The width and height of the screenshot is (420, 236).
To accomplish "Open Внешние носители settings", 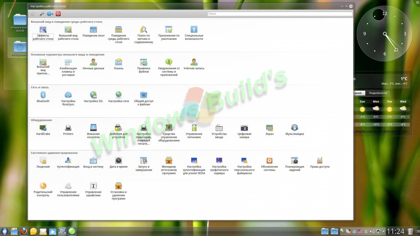I will 93,132.
